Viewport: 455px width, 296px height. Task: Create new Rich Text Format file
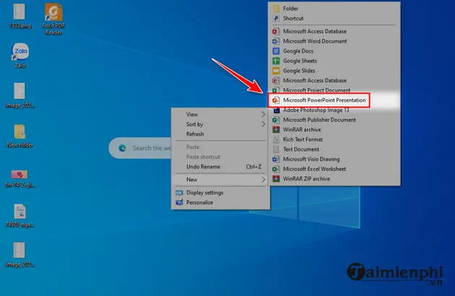(334, 140)
